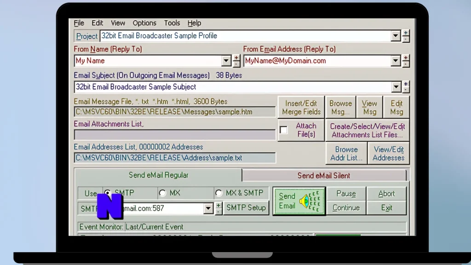Enable the Attach File(s) checkbox

click(x=283, y=130)
